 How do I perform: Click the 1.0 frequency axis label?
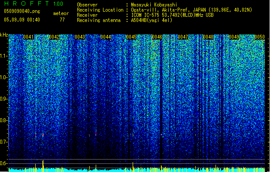pyautogui.click(x=4, y=77)
